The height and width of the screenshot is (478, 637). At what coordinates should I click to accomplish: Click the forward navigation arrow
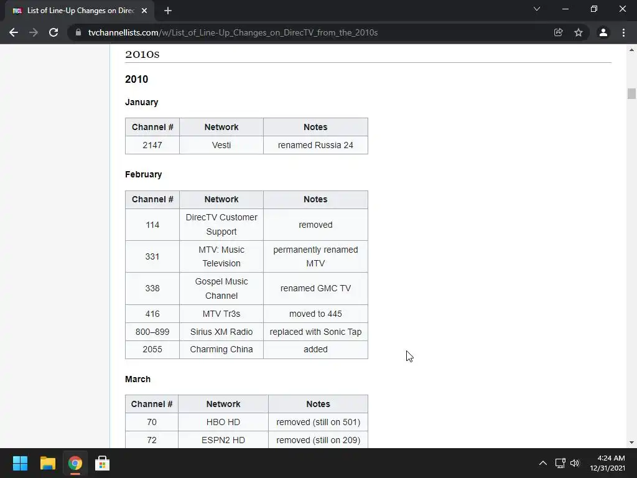coord(34,32)
